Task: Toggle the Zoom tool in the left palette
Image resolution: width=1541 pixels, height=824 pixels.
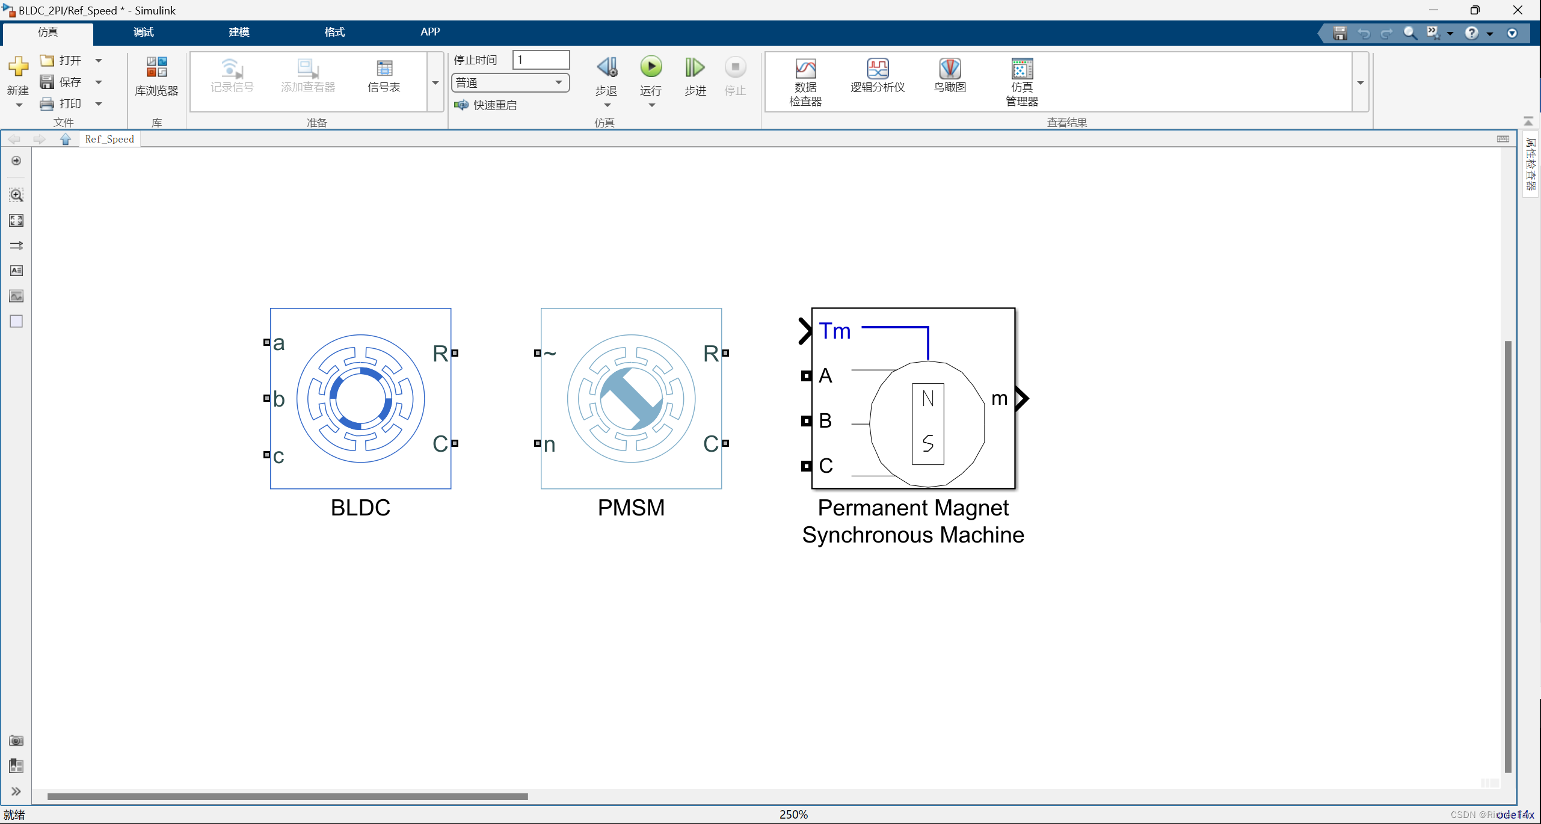Action: coord(16,195)
